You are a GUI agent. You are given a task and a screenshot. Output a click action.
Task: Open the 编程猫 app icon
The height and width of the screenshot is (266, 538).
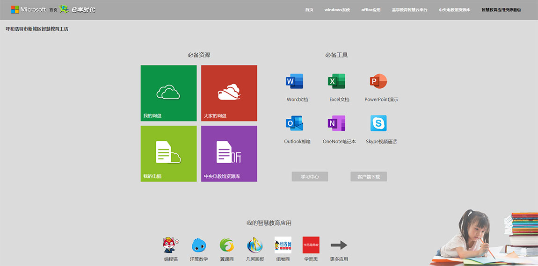pos(170,245)
